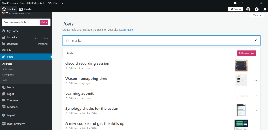The width and height of the screenshot is (268, 130).
Task: Click thumbnail of Synology checks post
Action: coord(241,110)
